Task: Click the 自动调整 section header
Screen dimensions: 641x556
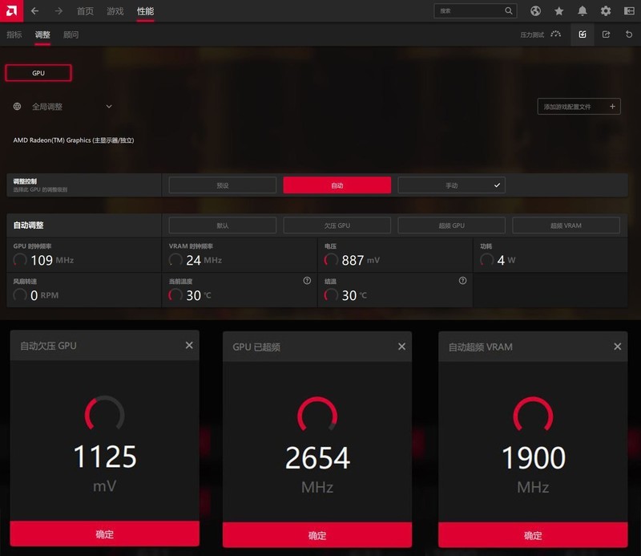Action: 28,225
